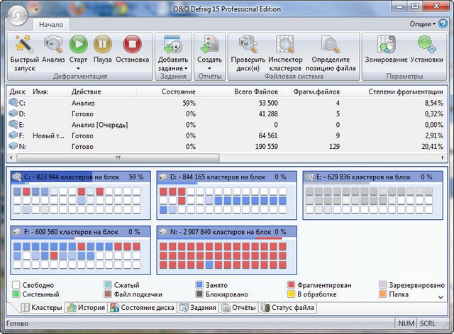This screenshot has width=454, height=334.
Task: Select drive C: row icon
Action: (x=13, y=103)
